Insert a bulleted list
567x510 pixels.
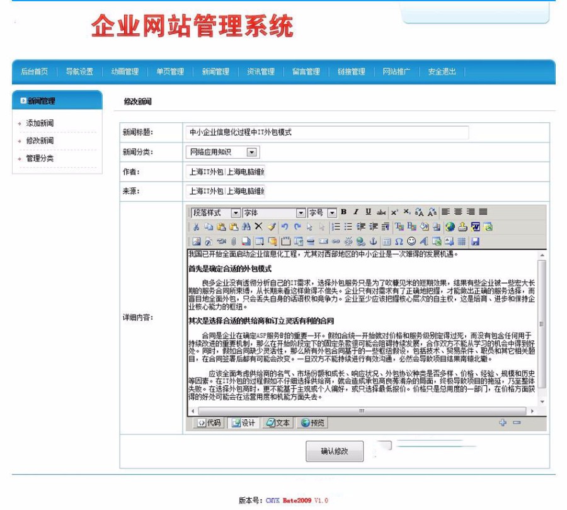coord(348,227)
